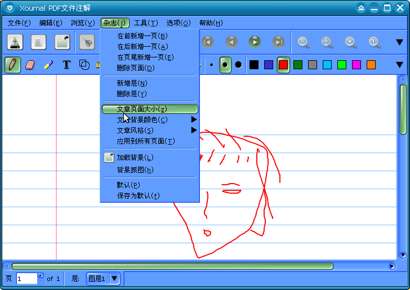
Task: Click the zoom in magnifier icon
Action: pyautogui.click(x=351, y=42)
